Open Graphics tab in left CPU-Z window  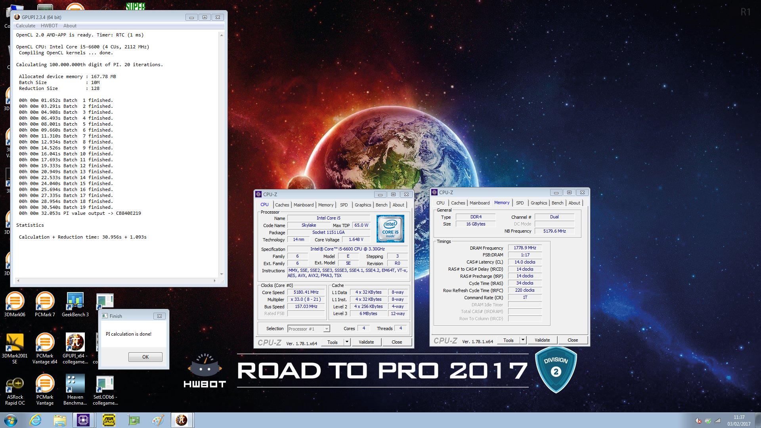[x=363, y=205]
